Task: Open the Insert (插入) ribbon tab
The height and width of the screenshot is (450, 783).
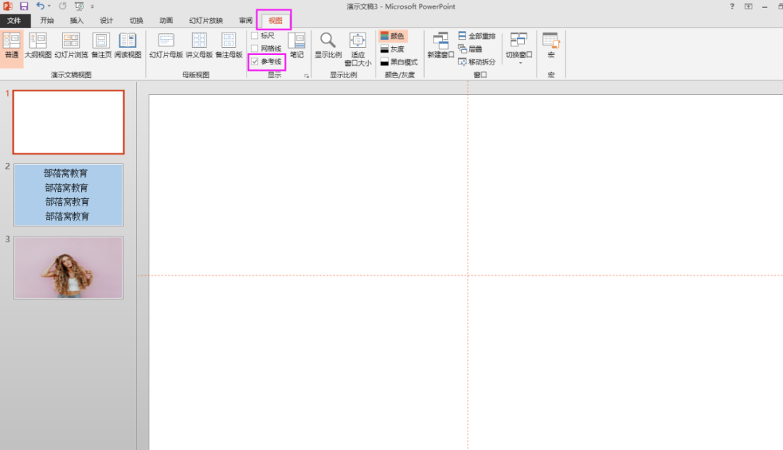Action: click(x=77, y=20)
